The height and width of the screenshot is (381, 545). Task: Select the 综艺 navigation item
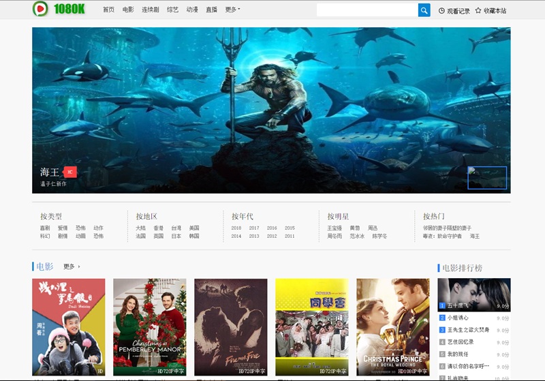point(172,10)
